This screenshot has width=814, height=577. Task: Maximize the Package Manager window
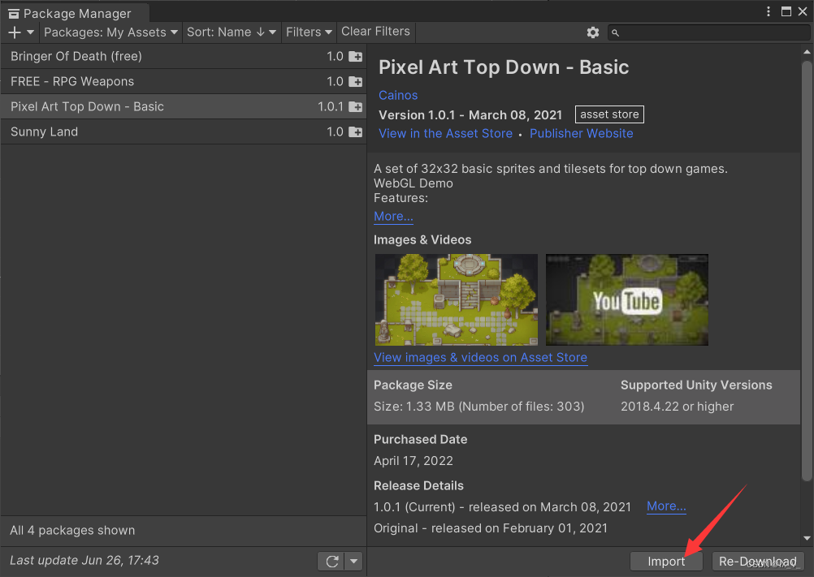tap(786, 11)
